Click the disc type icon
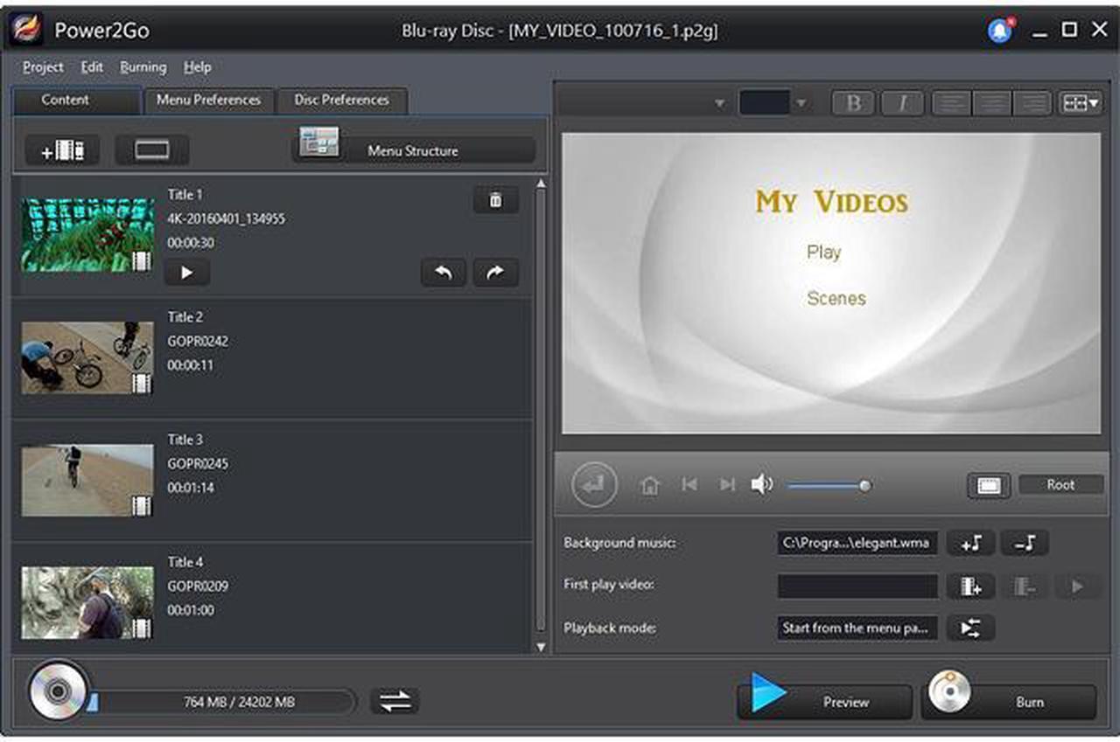The height and width of the screenshot is (742, 1120). click(59, 691)
